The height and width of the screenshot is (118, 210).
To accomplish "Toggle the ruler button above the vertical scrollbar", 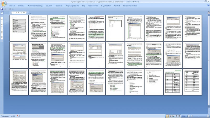I will 209,13.
